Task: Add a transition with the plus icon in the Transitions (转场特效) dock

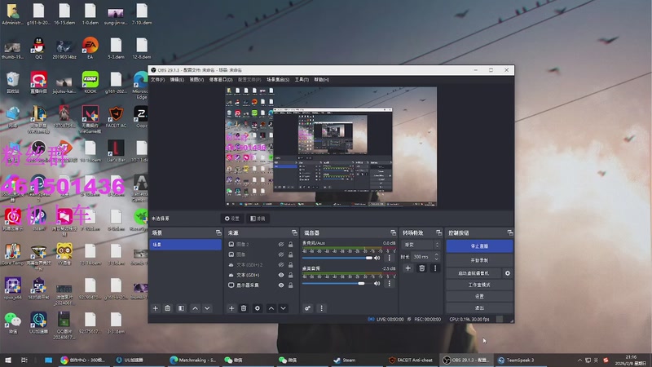Action: pyautogui.click(x=408, y=268)
